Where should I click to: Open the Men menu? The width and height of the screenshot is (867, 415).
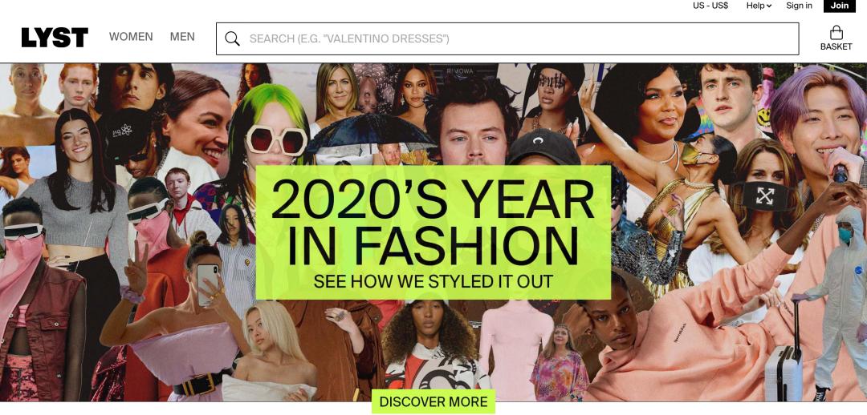click(182, 36)
